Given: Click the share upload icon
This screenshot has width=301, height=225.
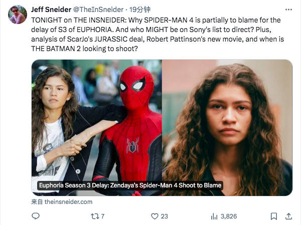Looking at the screenshot, I should coord(288,216).
